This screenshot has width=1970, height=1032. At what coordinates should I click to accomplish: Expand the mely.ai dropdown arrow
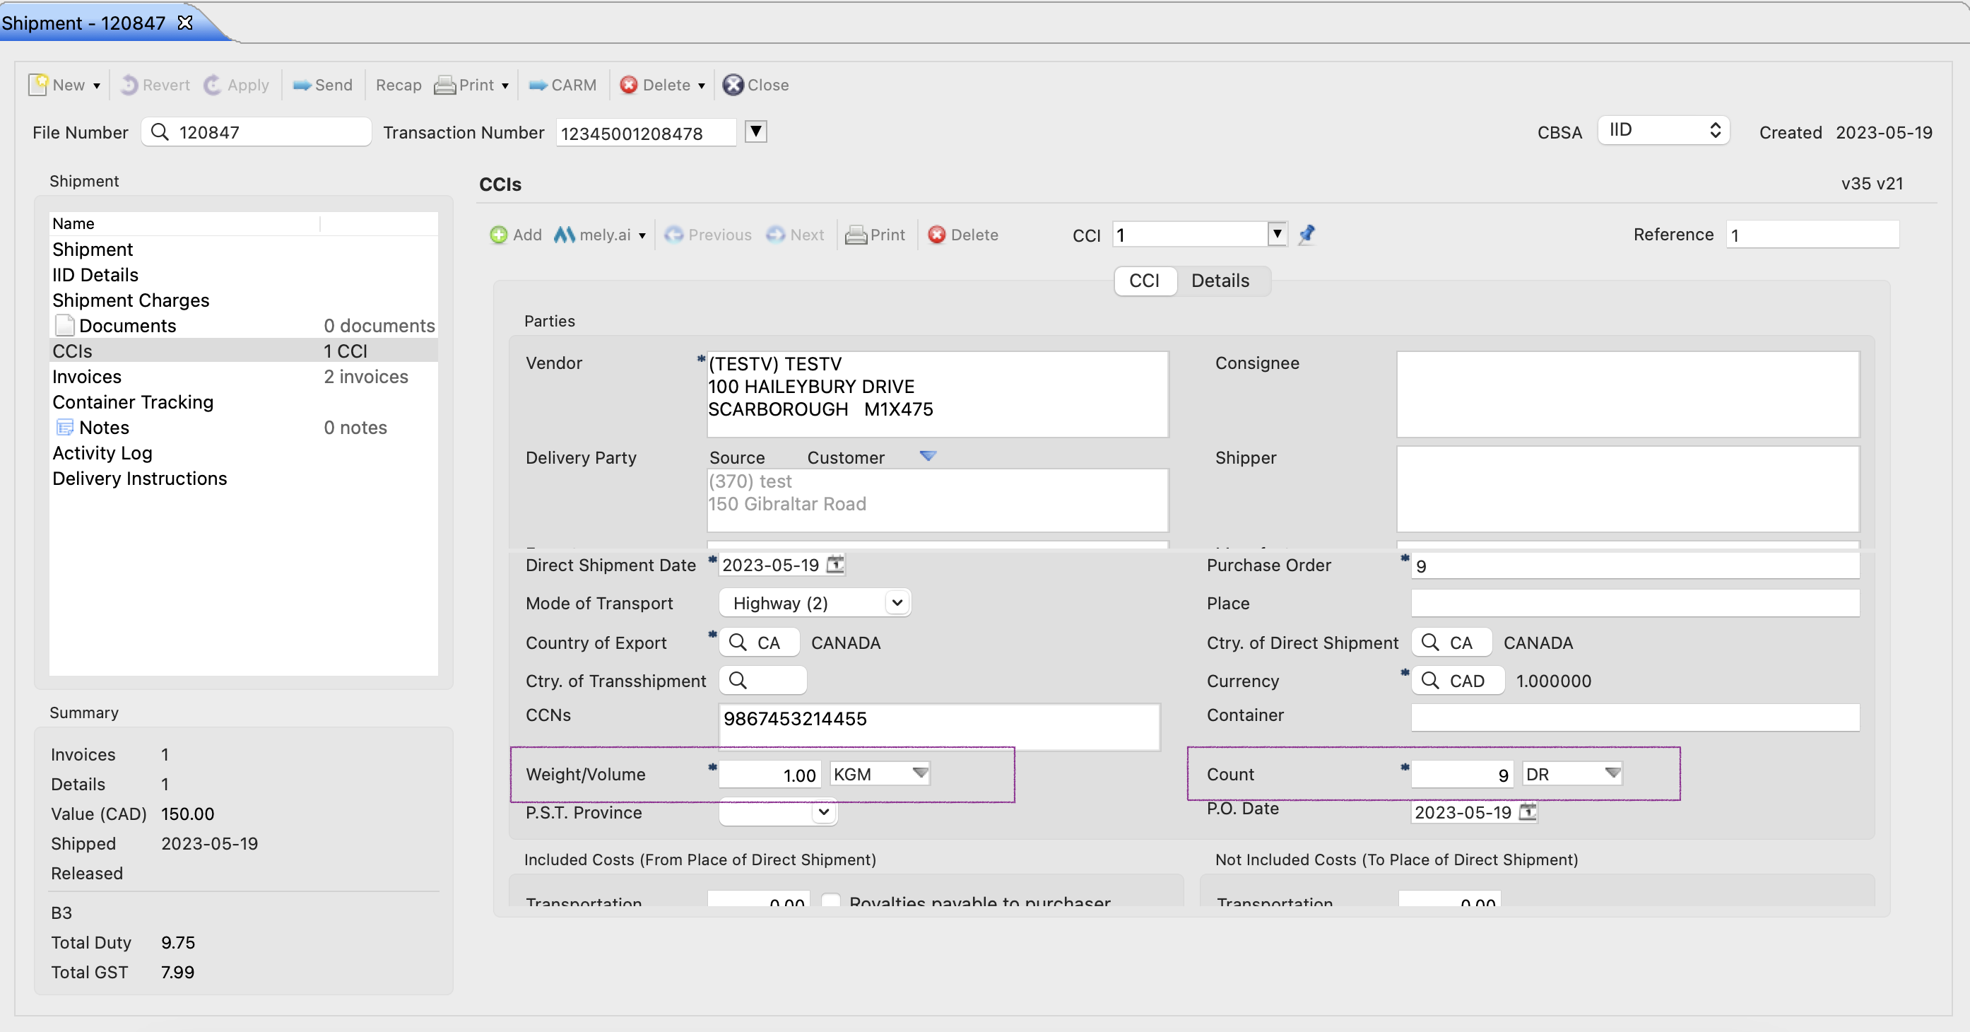click(x=642, y=235)
